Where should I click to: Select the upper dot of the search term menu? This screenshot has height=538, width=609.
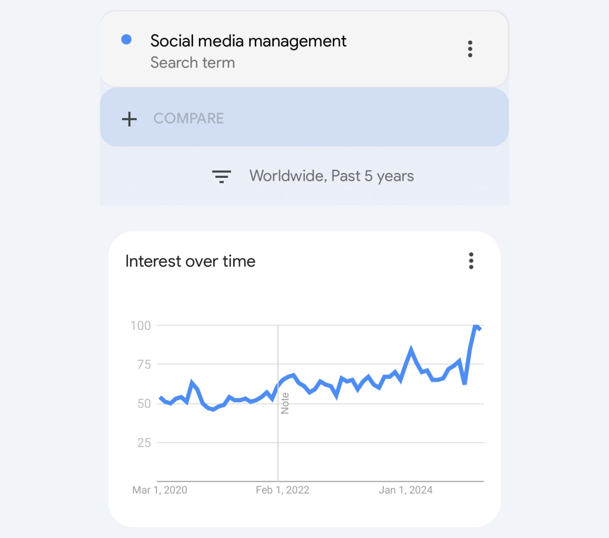(x=470, y=42)
